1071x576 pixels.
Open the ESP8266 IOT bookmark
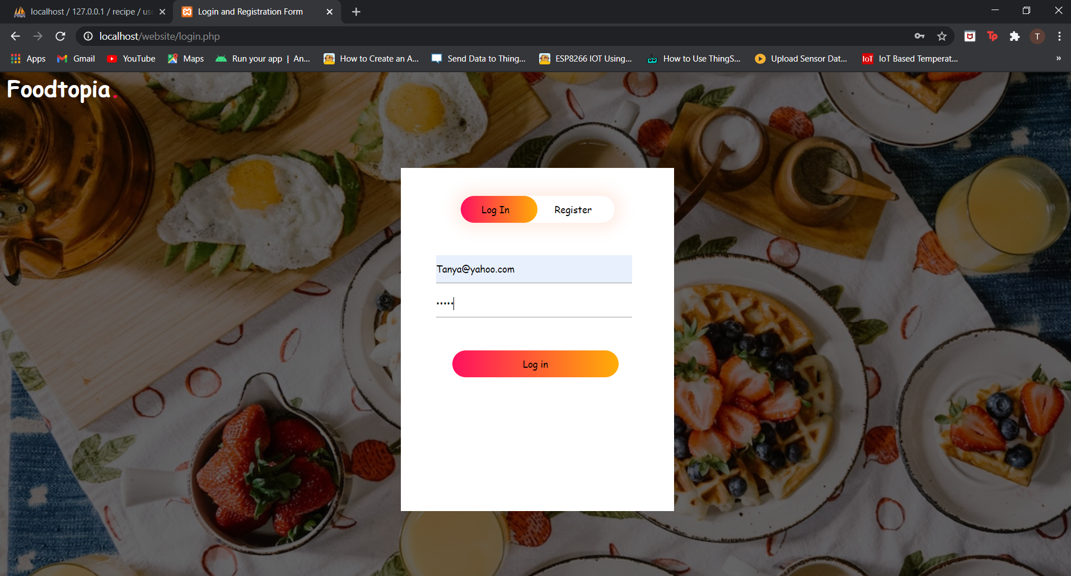[x=586, y=58]
